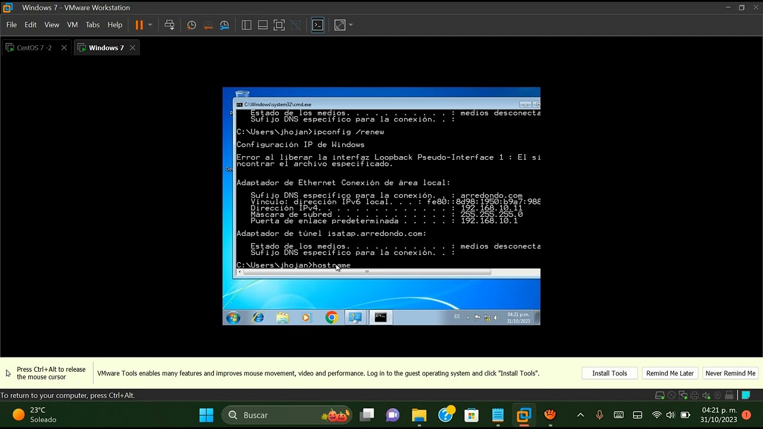Viewport: 763px width, 429px height.
Task: Open the File menu
Action: click(11, 25)
